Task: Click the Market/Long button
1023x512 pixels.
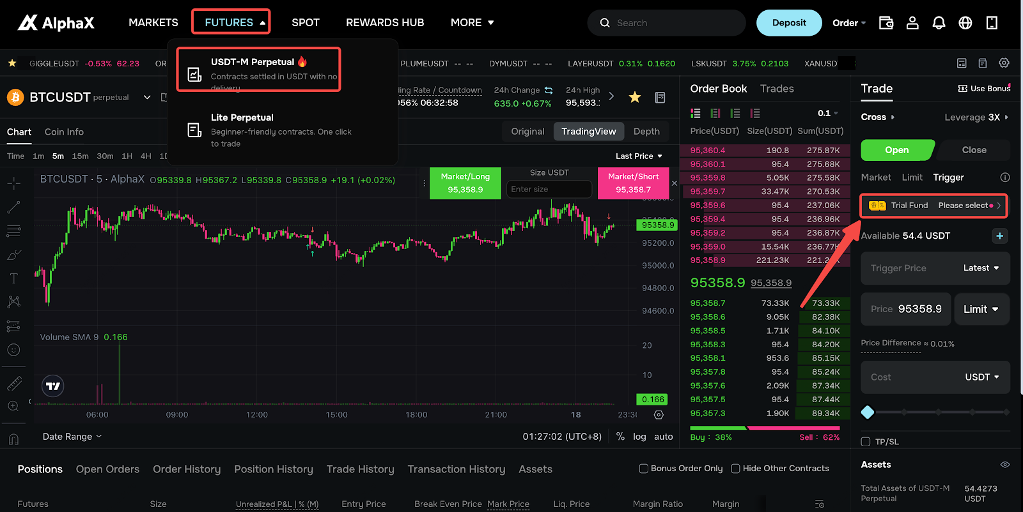Action: click(x=465, y=183)
